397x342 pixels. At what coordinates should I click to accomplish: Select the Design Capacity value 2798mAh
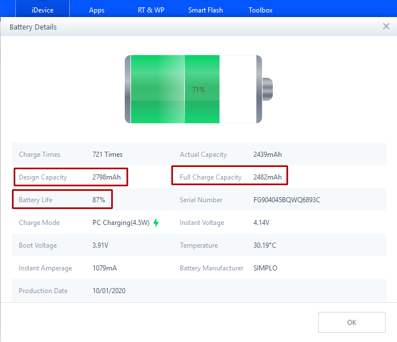tap(107, 177)
